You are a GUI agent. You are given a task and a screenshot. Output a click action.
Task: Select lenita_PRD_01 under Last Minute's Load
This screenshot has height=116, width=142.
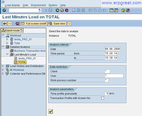click(27, 58)
